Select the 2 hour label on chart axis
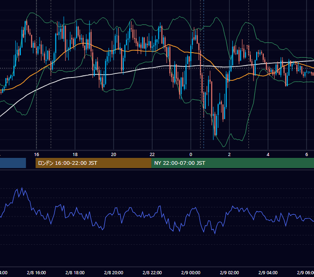The width and height of the screenshot is (314, 277). 229,155
